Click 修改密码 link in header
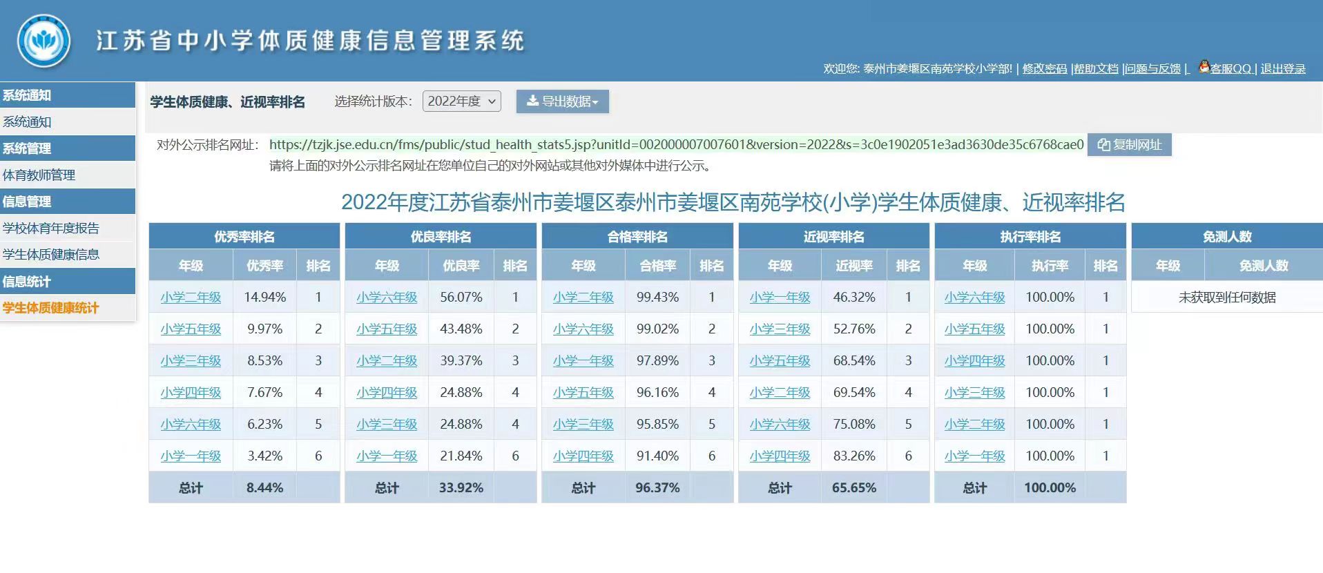This screenshot has height=573, width=1323. click(1045, 69)
